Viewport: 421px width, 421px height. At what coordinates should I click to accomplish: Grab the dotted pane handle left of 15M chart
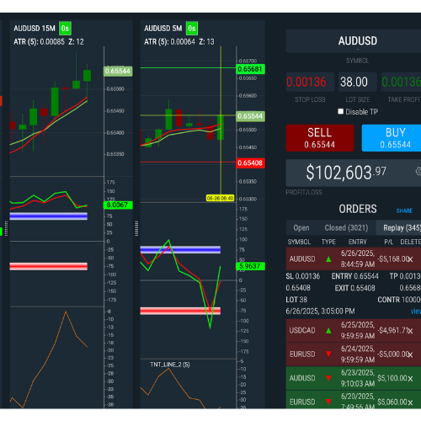click(x=6, y=228)
